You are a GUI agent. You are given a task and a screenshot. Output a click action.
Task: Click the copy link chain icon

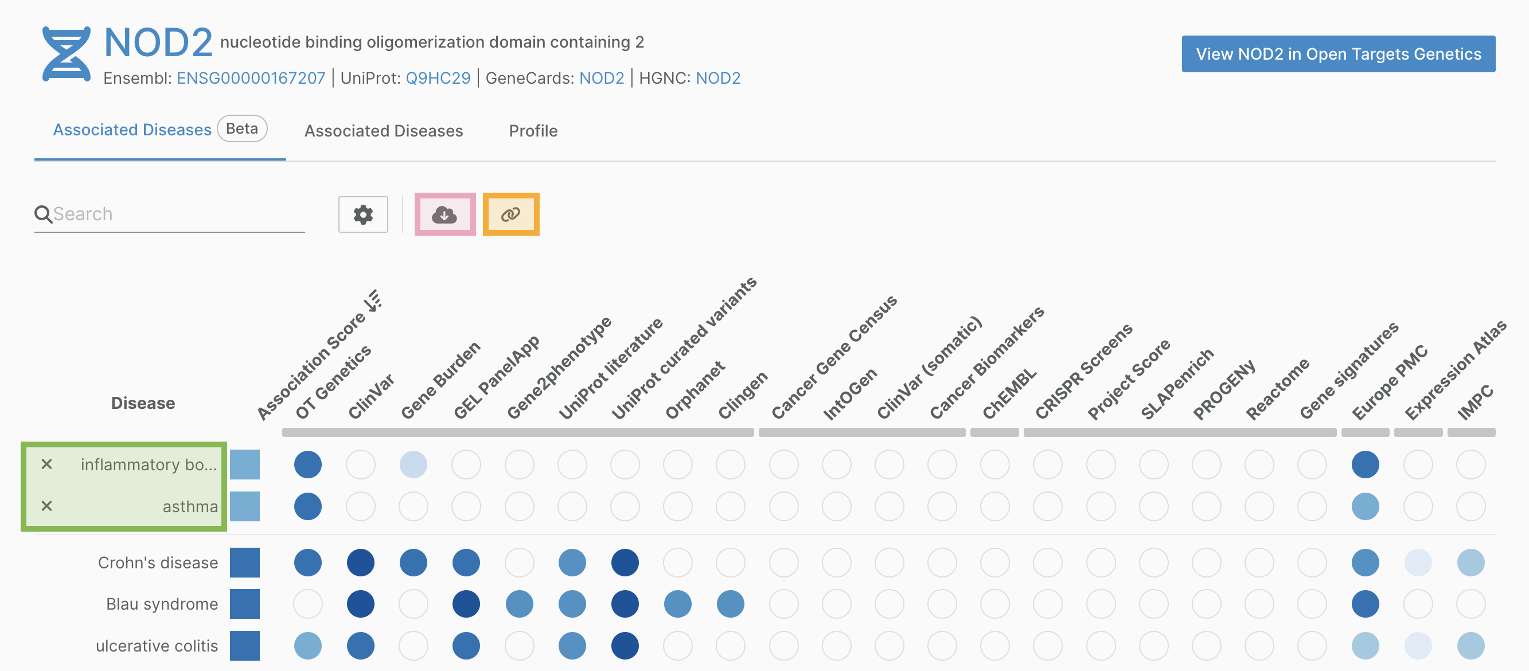(510, 214)
